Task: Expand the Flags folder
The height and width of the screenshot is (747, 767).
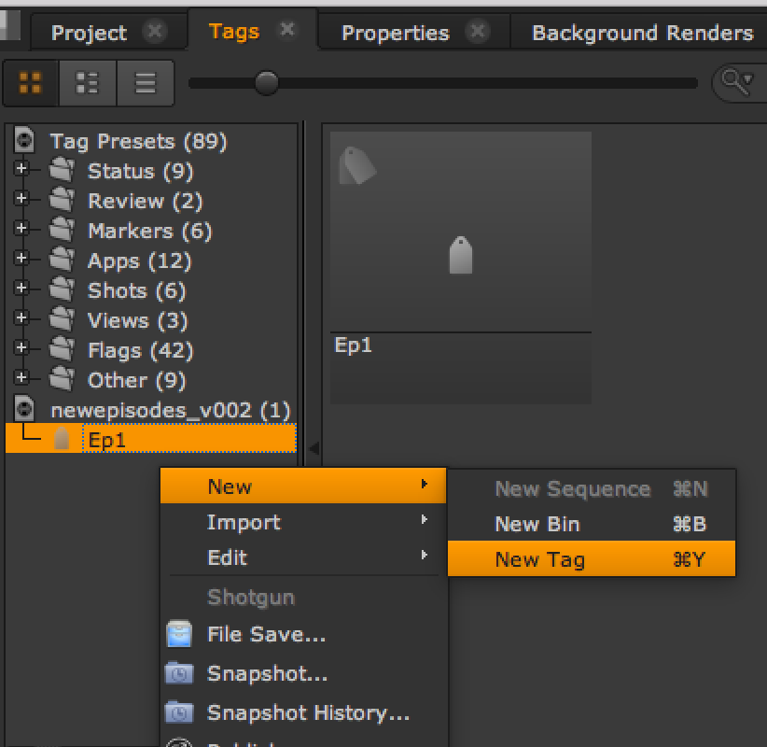Action: pos(21,348)
